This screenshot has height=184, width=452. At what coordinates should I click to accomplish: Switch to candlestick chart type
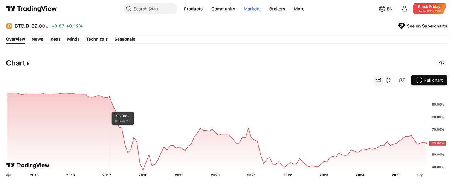click(388, 80)
